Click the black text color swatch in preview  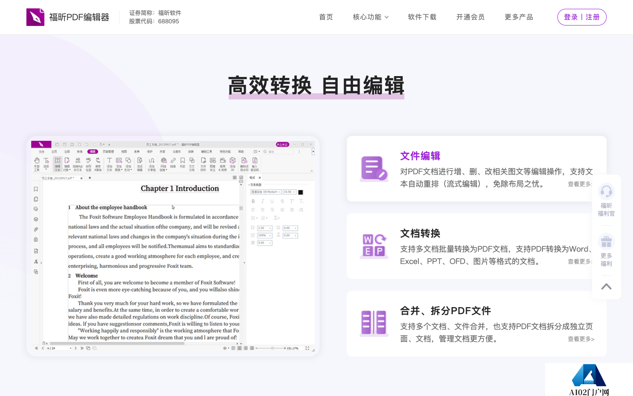pos(301,192)
